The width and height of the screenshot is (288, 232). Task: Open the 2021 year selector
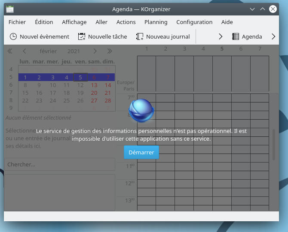tap(74, 51)
